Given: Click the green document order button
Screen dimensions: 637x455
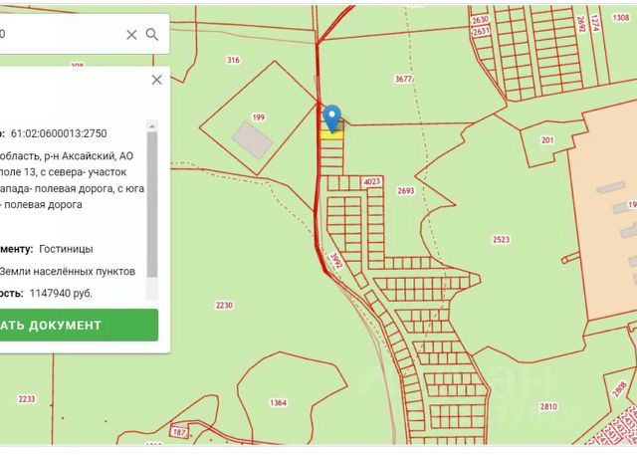Looking at the screenshot, I should click(79, 325).
